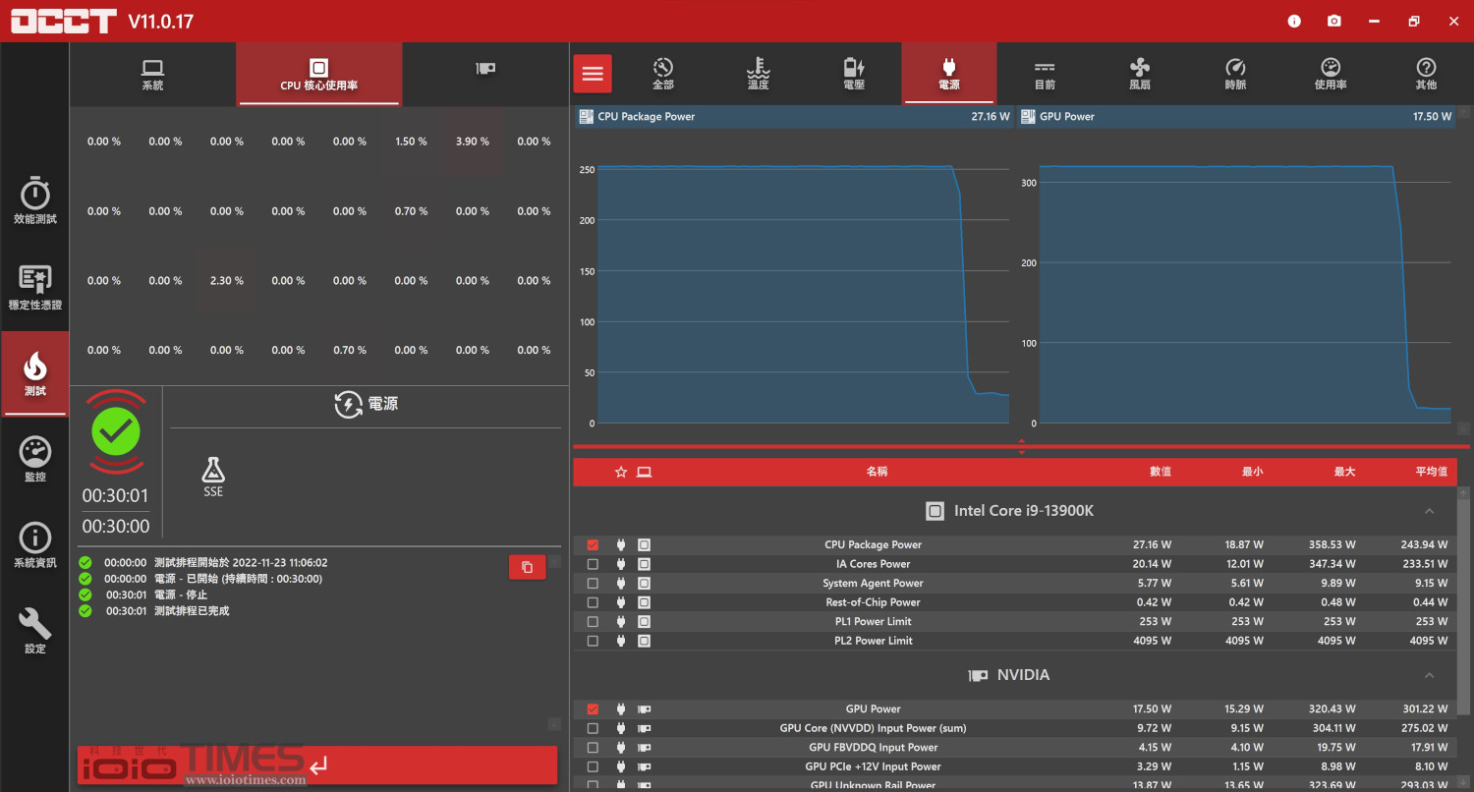1474x792 pixels.
Task: Switch to the 全部 sensor tab
Action: 663,74
